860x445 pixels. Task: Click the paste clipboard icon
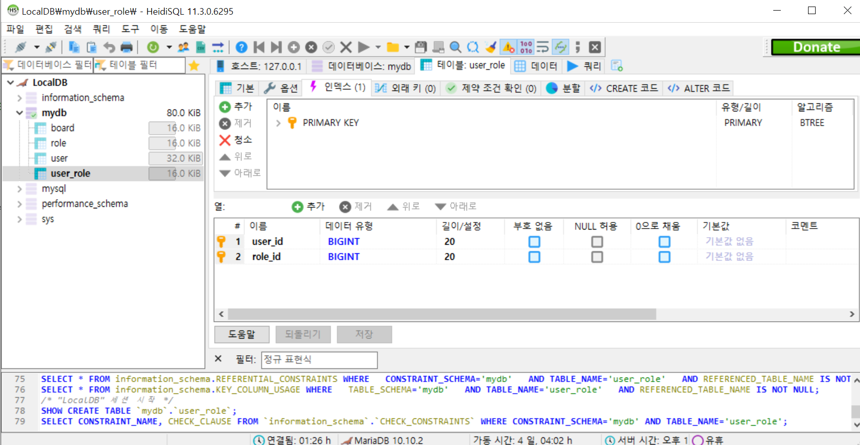91,47
